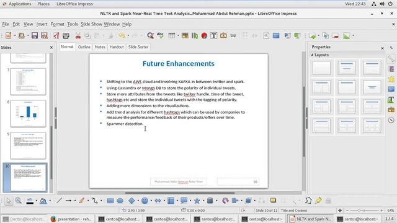Open the Places menu in top panel
This screenshot has height=223, width=397.
(x=43, y=4)
